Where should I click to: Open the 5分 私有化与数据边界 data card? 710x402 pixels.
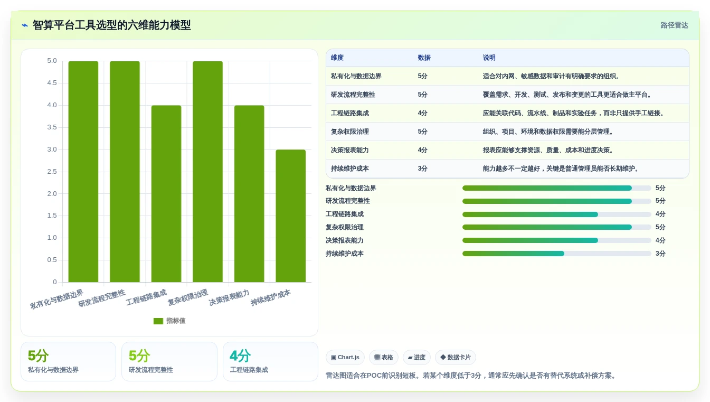[x=68, y=361]
